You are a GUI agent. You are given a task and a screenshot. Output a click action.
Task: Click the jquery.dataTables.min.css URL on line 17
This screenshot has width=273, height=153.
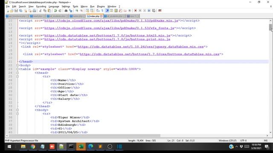(141, 47)
